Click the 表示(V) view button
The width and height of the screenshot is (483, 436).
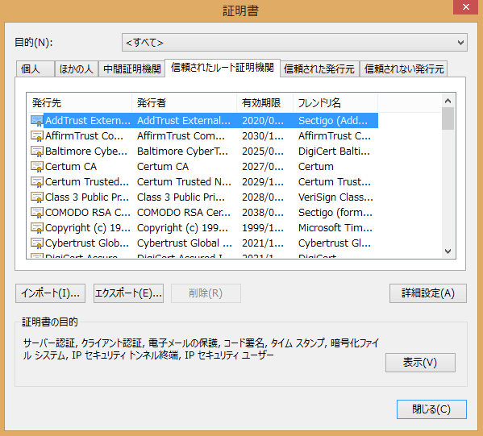click(x=420, y=363)
